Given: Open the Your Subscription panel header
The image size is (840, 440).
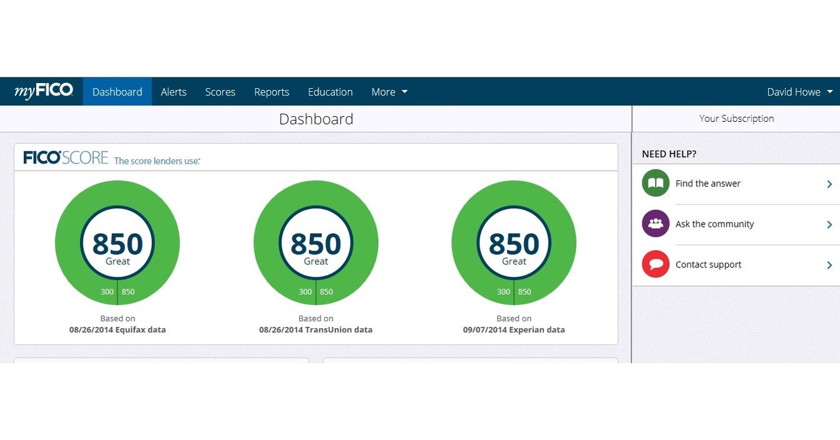Looking at the screenshot, I should tap(736, 119).
